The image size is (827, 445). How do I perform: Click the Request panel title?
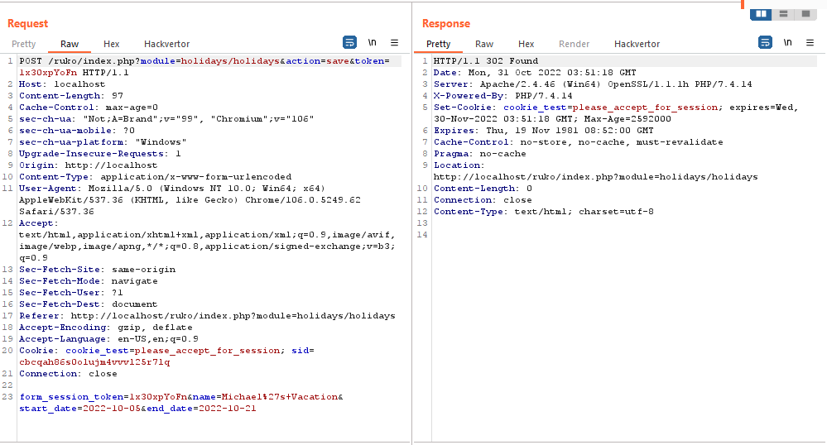coord(27,23)
